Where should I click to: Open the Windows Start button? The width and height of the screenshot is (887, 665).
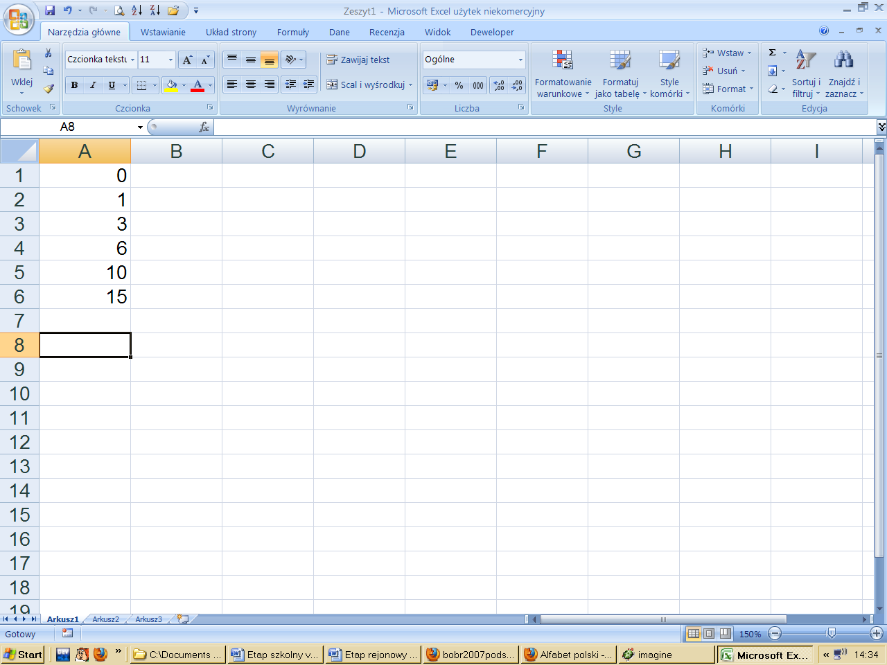(23, 655)
